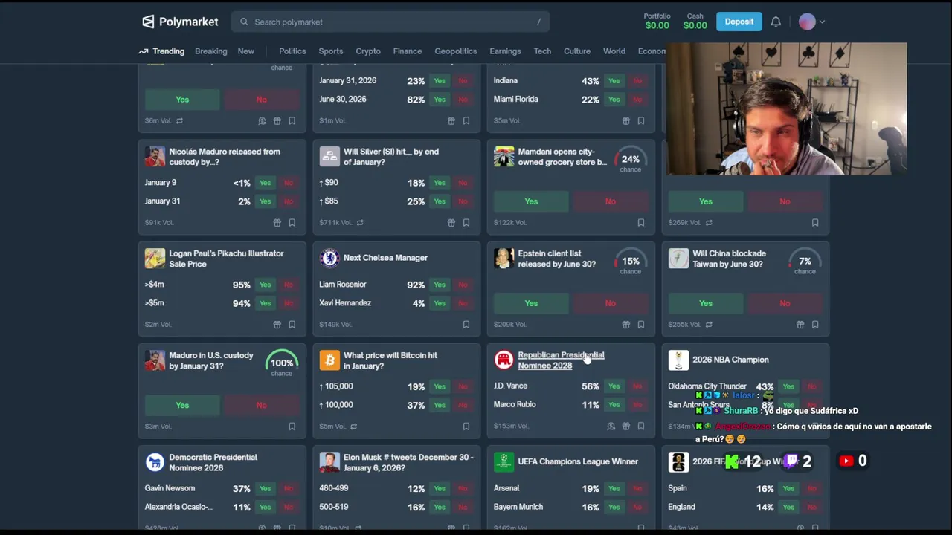Select the World category

click(x=614, y=51)
